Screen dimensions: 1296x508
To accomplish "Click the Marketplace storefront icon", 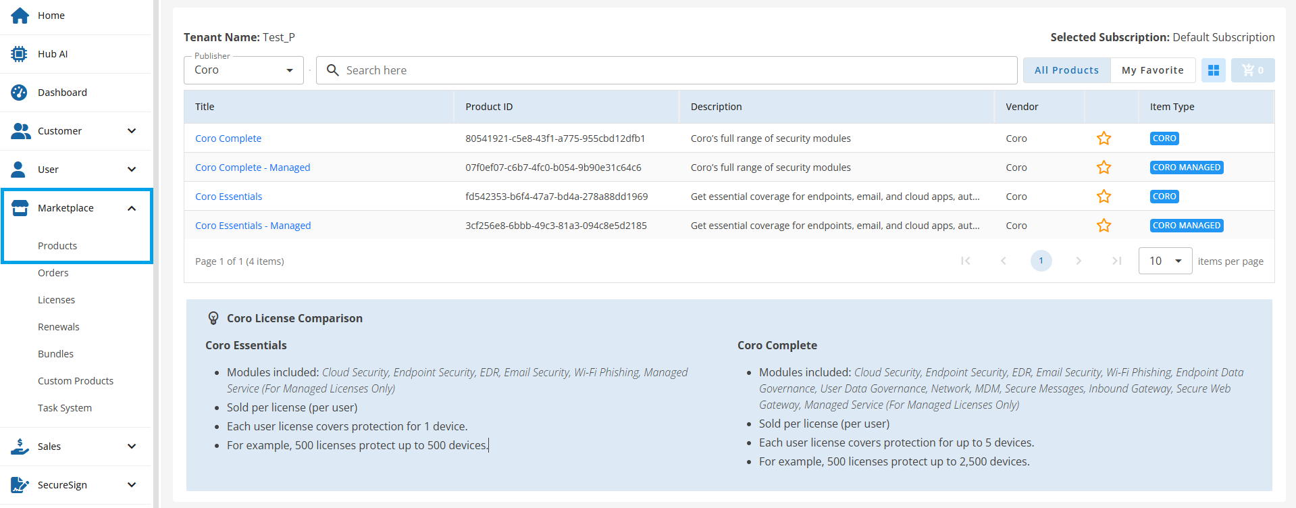I will click(x=20, y=208).
